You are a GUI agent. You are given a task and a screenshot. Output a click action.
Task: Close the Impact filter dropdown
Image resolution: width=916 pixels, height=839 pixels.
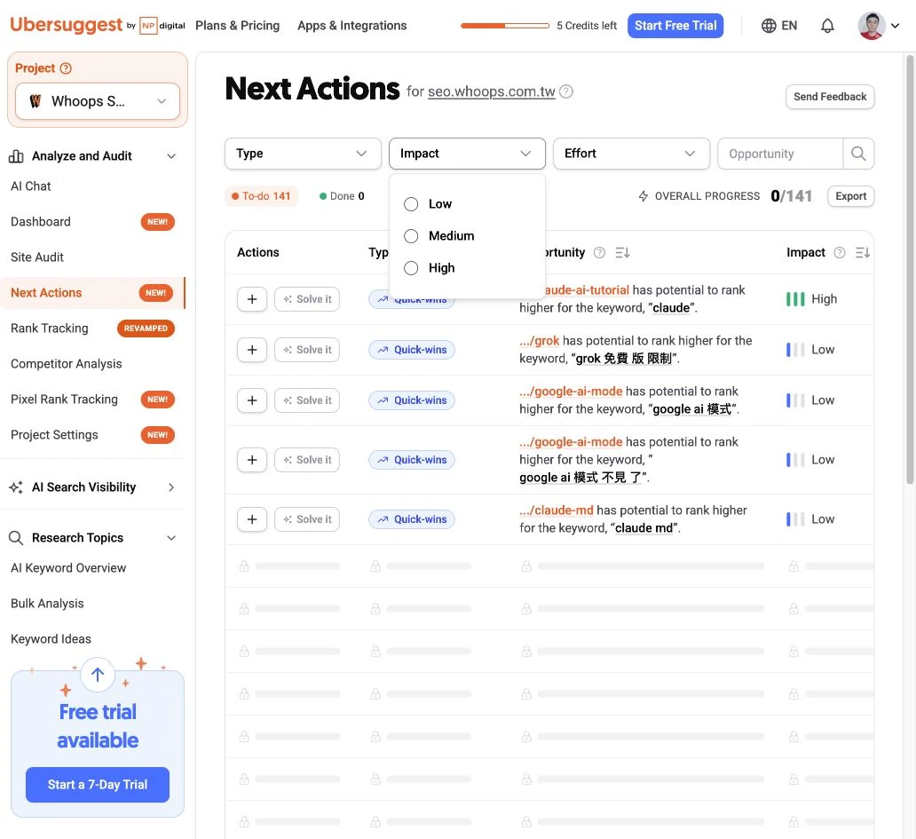[x=468, y=154]
